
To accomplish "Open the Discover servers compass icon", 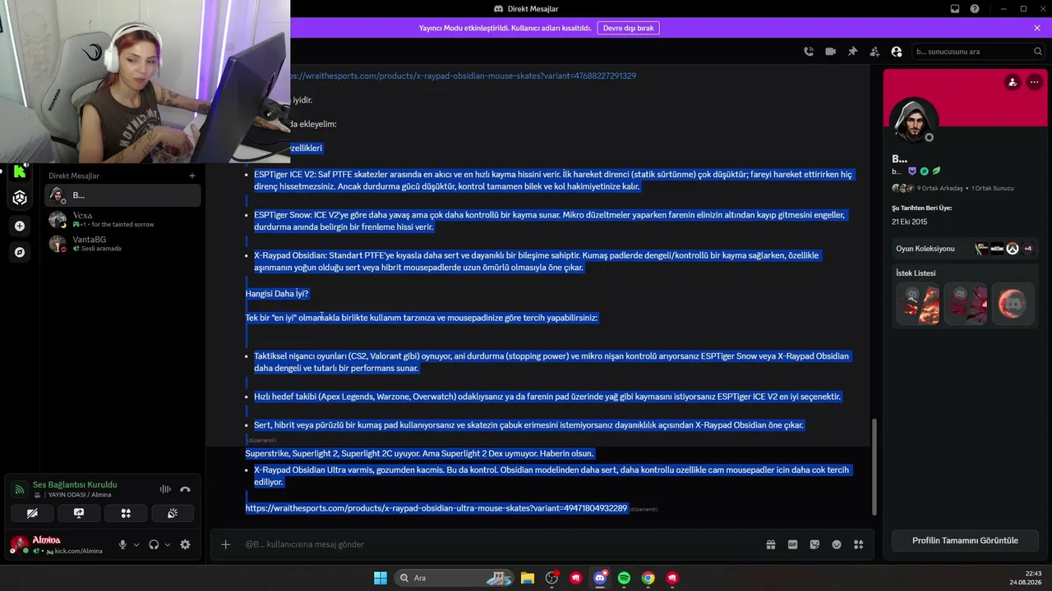I will [x=20, y=252].
